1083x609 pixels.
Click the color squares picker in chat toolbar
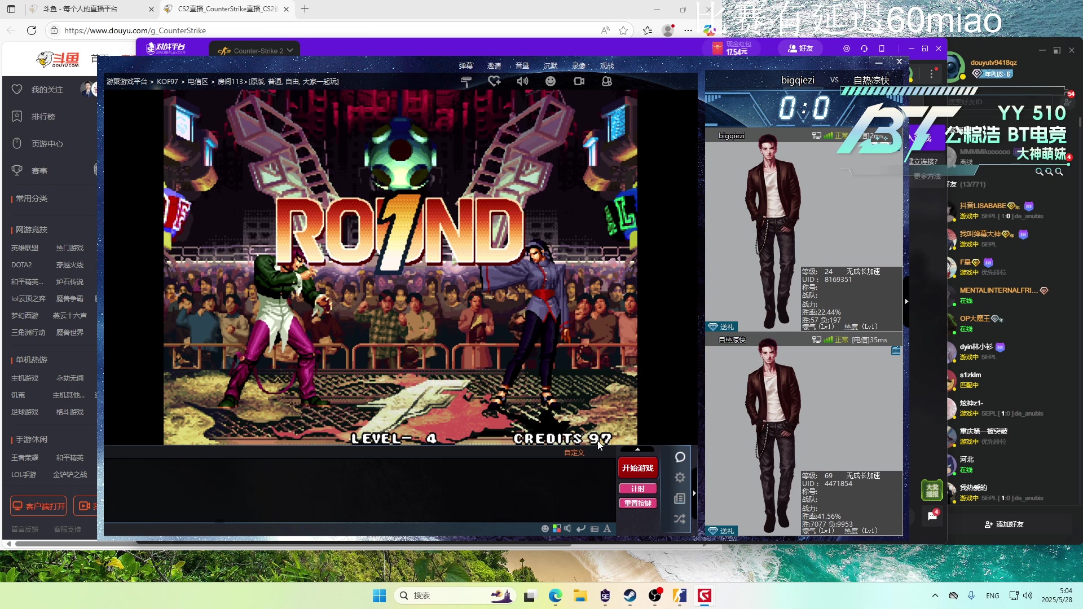(x=557, y=529)
